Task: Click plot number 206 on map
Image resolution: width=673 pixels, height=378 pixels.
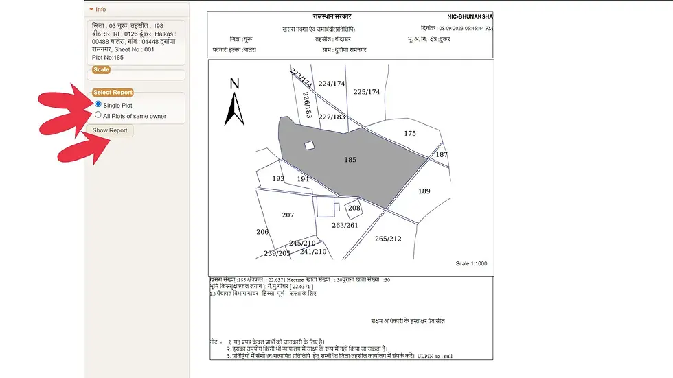Action: click(x=262, y=232)
